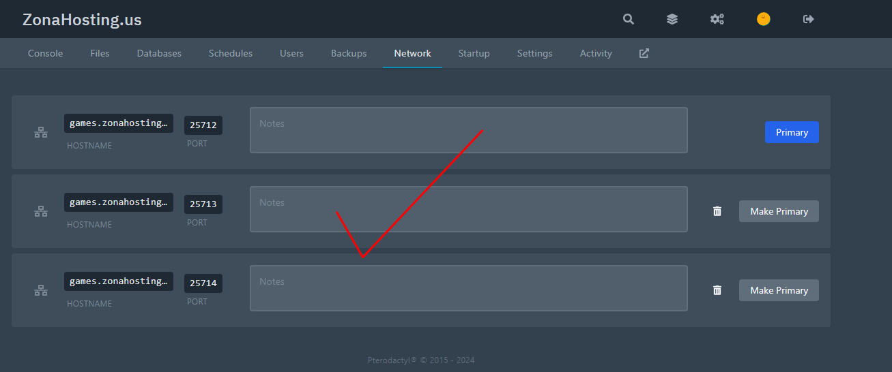Click the ZonaHosting.us logo title
The image size is (892, 372).
pos(82,20)
